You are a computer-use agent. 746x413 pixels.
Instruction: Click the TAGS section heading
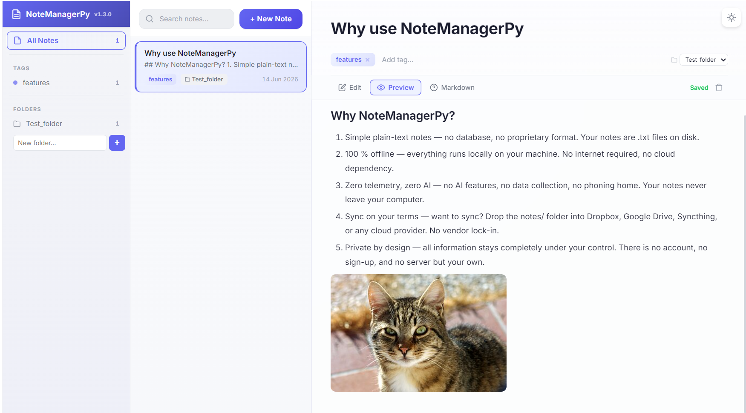coord(21,68)
